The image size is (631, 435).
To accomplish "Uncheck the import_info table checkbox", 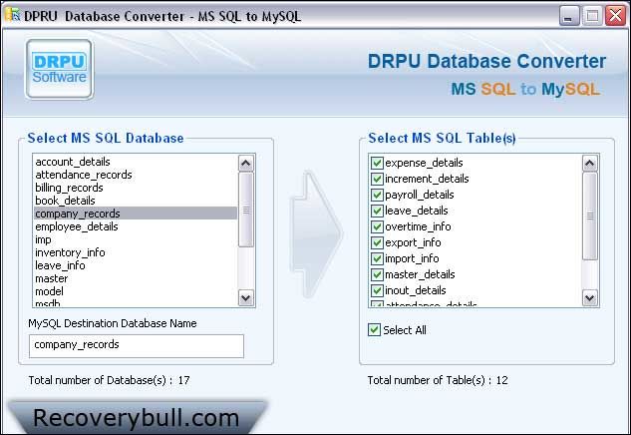I will tap(377, 258).
